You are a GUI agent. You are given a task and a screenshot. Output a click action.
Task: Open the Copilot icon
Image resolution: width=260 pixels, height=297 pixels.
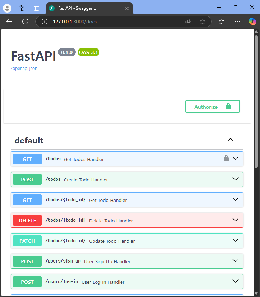click(252, 22)
